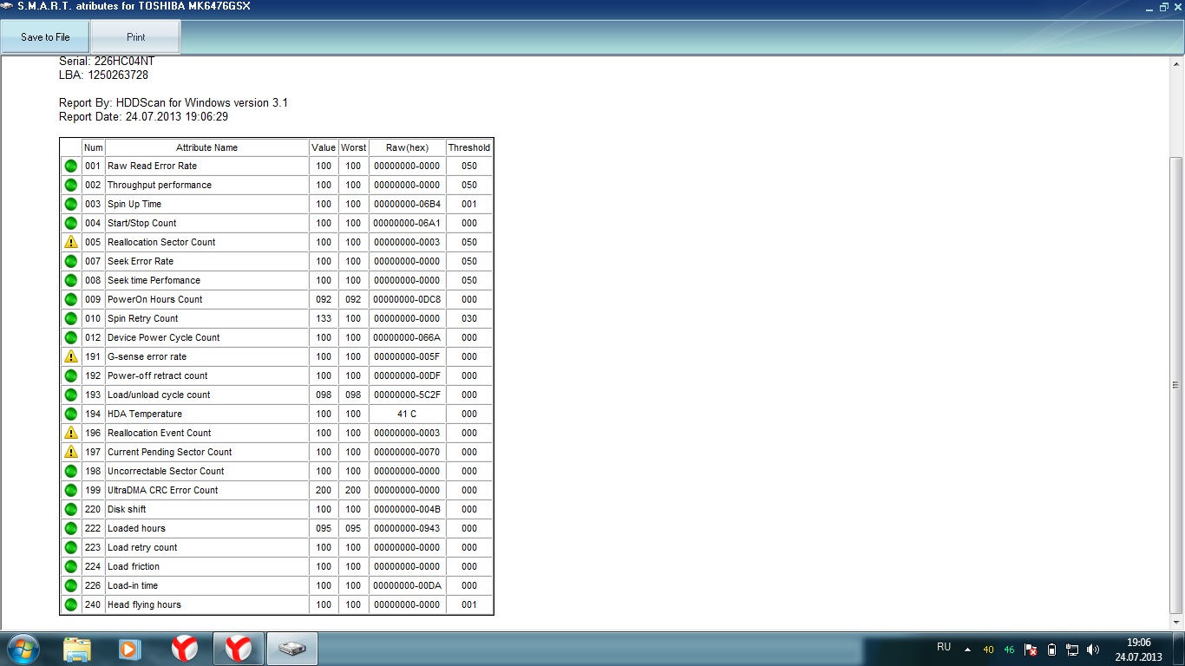Image resolution: width=1185 pixels, height=666 pixels.
Task: Click the Value column header
Action: click(x=324, y=147)
